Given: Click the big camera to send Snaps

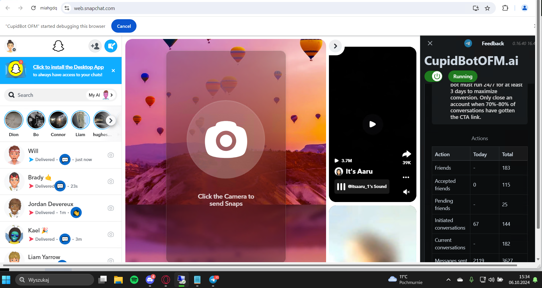Looking at the screenshot, I should [x=226, y=140].
